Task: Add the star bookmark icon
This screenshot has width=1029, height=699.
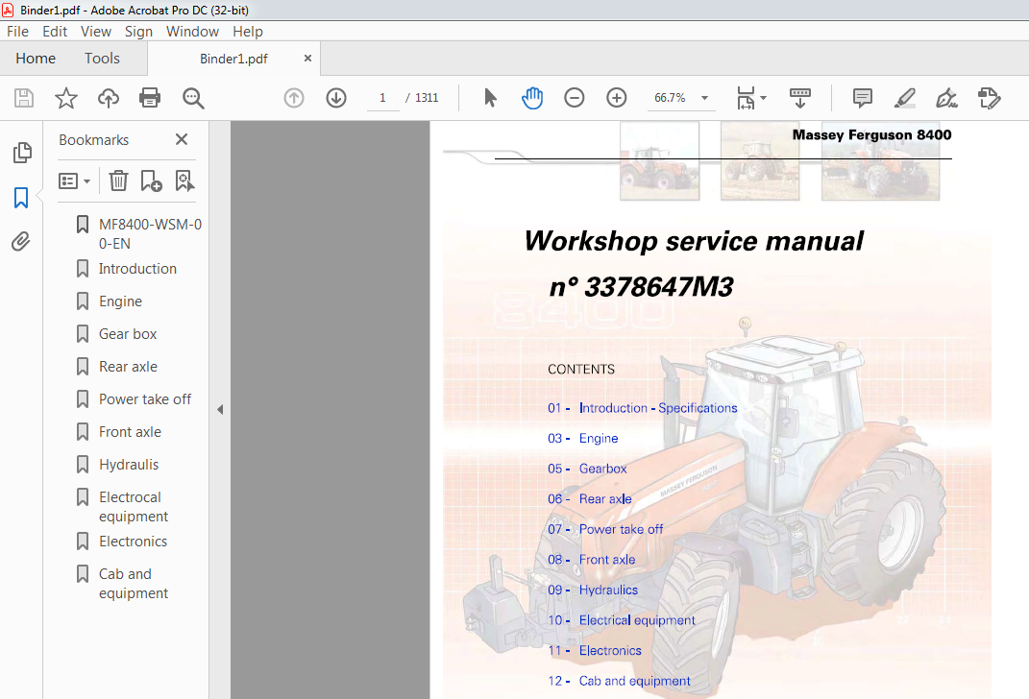Action: click(66, 98)
